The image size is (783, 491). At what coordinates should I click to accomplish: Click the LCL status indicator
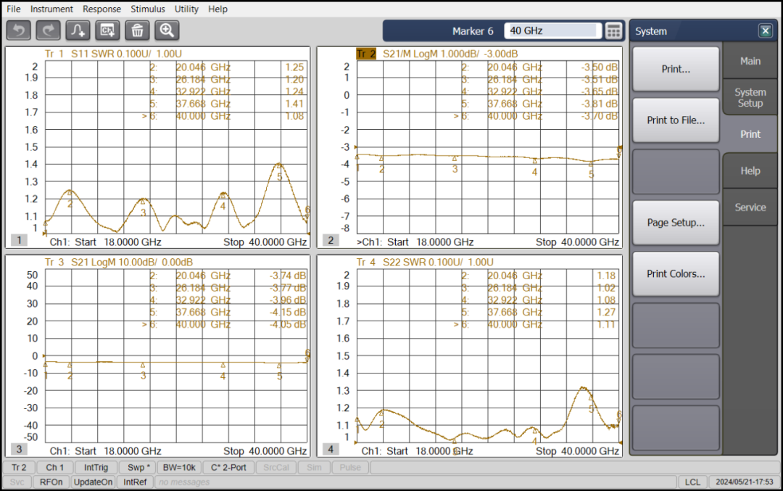point(692,482)
